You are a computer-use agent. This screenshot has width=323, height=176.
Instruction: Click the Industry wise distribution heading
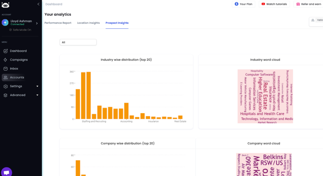click(126, 60)
